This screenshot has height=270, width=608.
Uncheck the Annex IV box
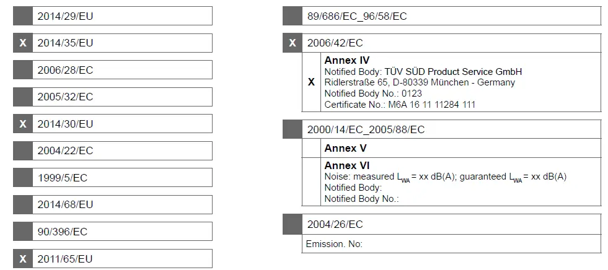[311, 82]
